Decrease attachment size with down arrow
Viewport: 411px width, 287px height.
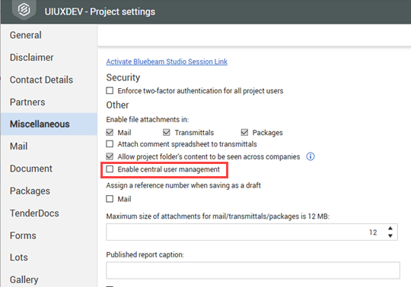[x=390, y=236]
